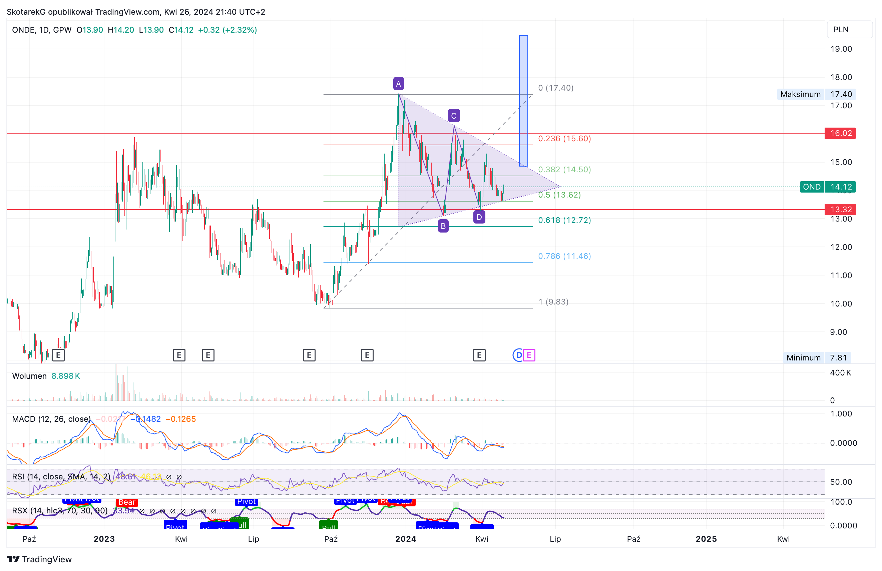Click the SkotarekG publication header text

click(x=136, y=12)
